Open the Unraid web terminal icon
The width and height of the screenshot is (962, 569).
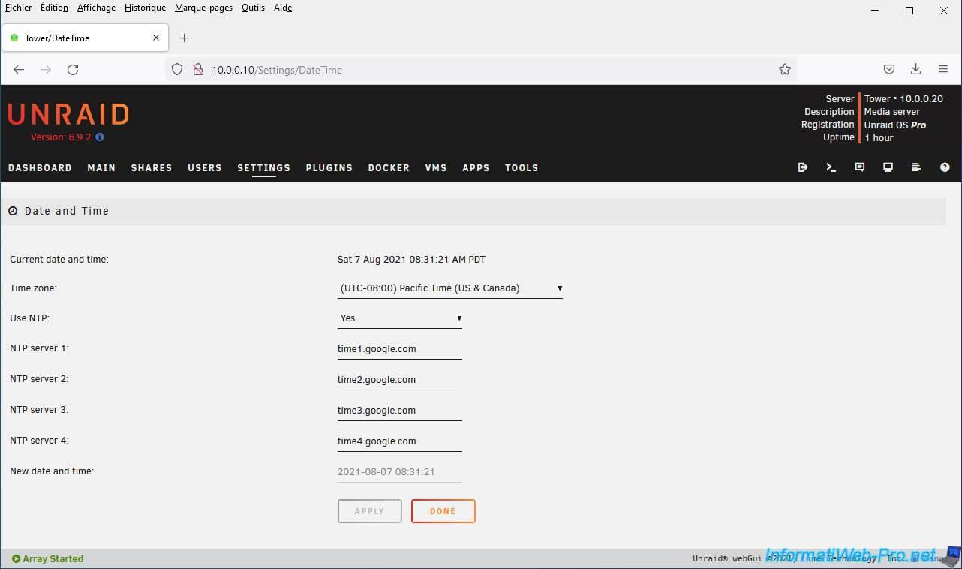pos(831,167)
